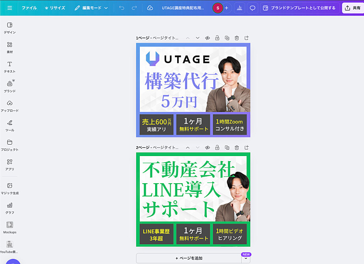Open the グラフ charts app

10,208
